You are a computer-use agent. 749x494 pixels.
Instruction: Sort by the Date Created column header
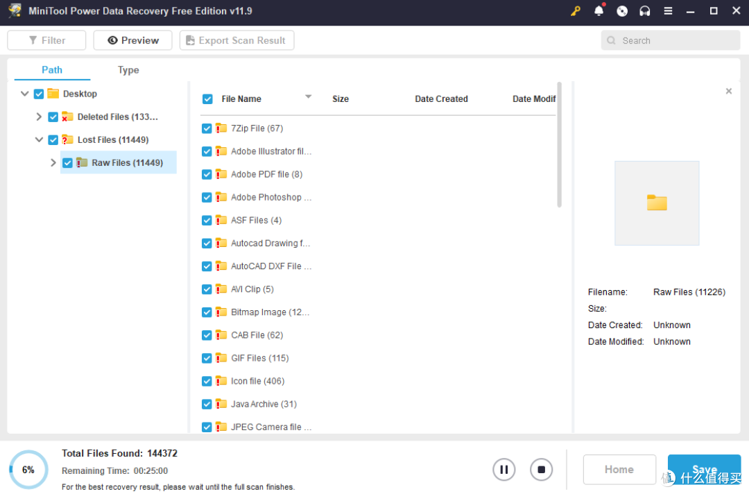(441, 99)
